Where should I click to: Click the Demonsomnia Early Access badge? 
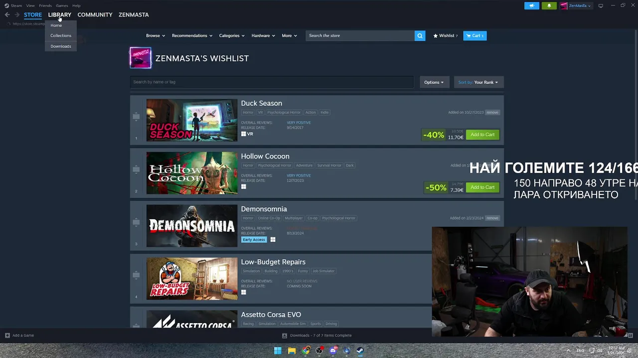tap(254, 240)
